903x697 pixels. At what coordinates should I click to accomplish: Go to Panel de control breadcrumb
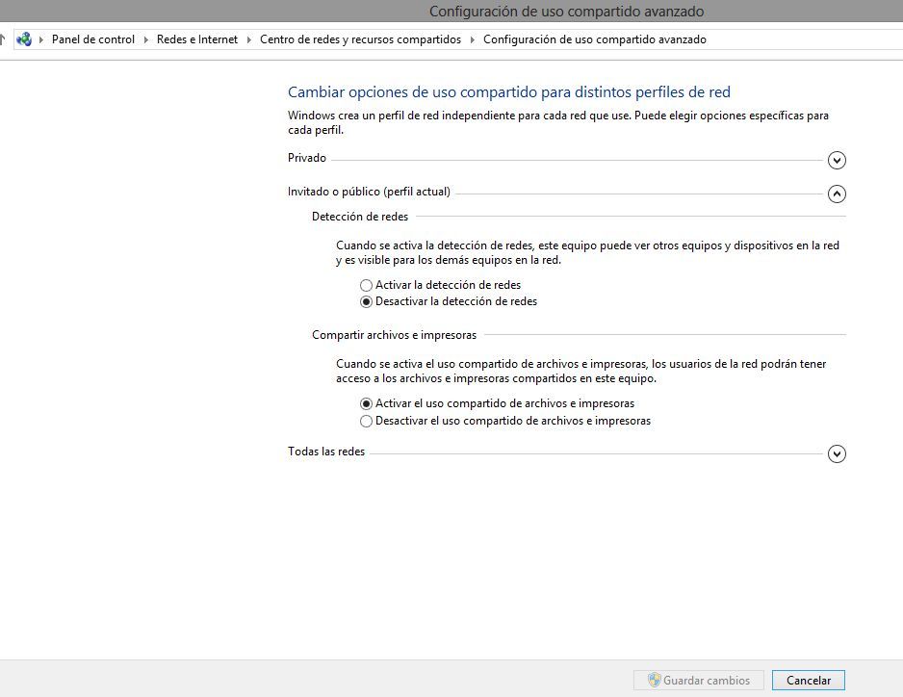tap(93, 39)
